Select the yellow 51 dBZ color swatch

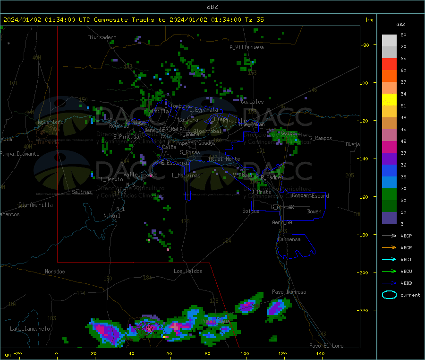click(389, 100)
